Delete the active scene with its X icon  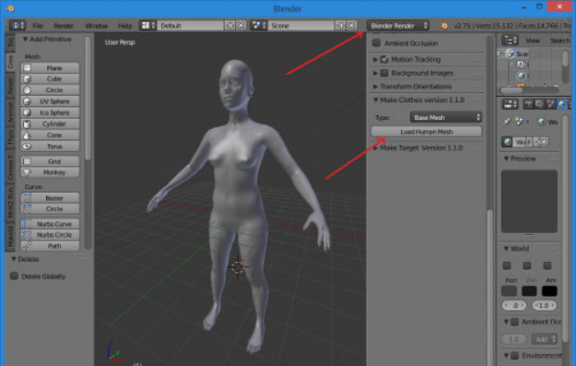(351, 26)
